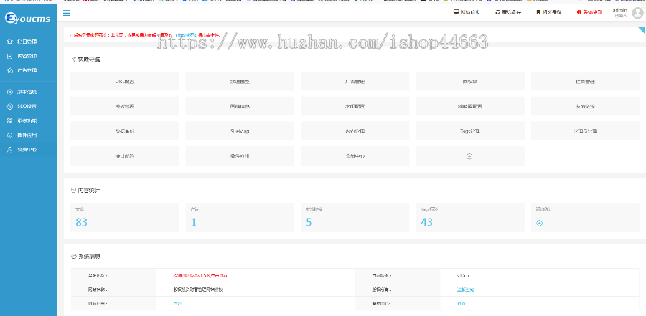Open 网站信息 quick navigation tile

[x=240, y=106]
